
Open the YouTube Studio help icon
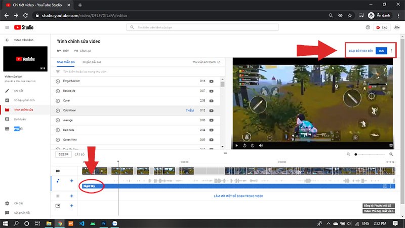pos(368,27)
